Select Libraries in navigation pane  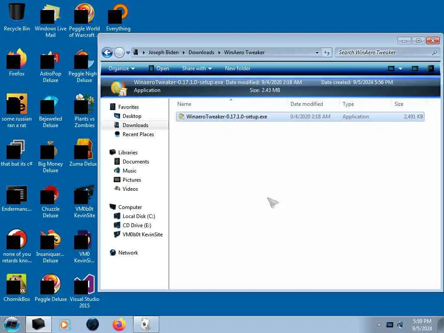point(128,152)
